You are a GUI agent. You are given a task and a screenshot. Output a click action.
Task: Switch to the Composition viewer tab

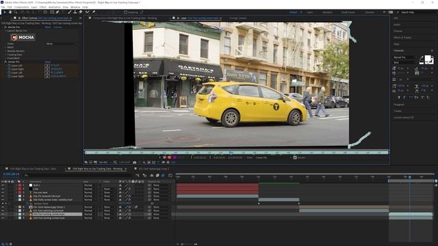[125, 18]
